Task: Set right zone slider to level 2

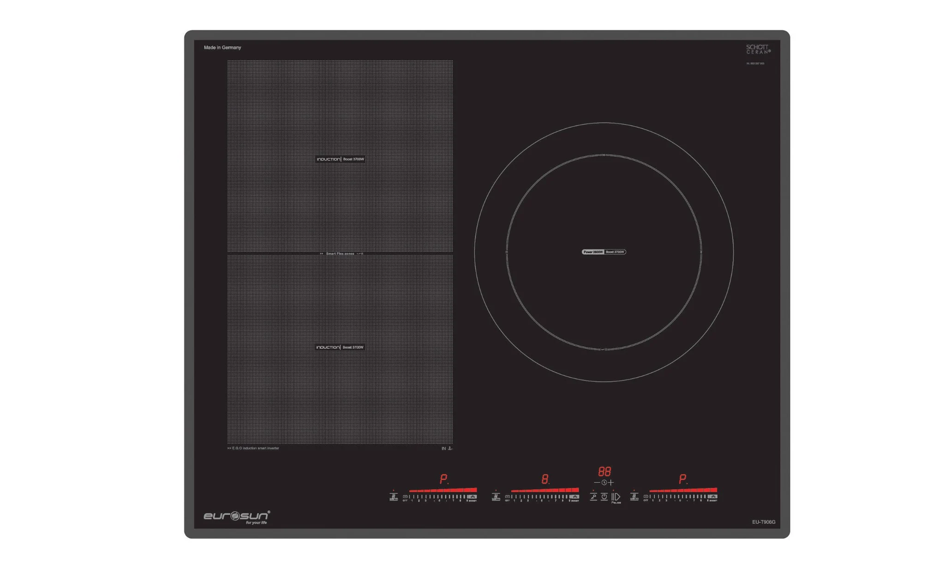Action: 659,497
